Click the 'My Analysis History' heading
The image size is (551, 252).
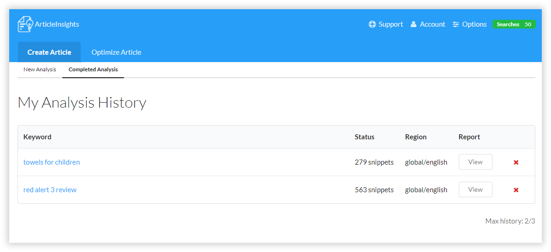(82, 103)
